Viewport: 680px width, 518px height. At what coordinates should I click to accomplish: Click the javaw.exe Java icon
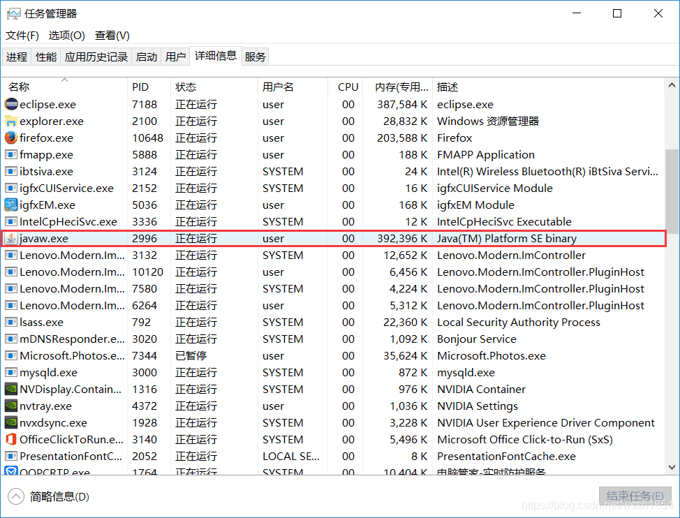click(x=11, y=239)
